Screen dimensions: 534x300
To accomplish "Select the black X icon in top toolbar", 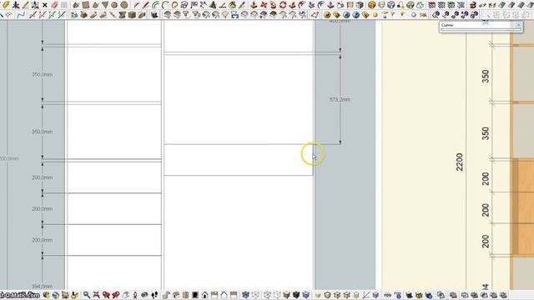I will coord(44,5).
